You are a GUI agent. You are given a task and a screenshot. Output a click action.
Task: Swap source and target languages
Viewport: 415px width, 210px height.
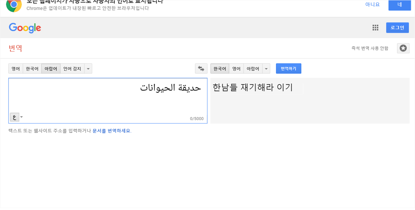click(x=201, y=69)
